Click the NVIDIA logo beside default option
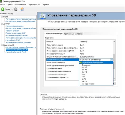Screen dimensions: 125x115 click(80, 63)
